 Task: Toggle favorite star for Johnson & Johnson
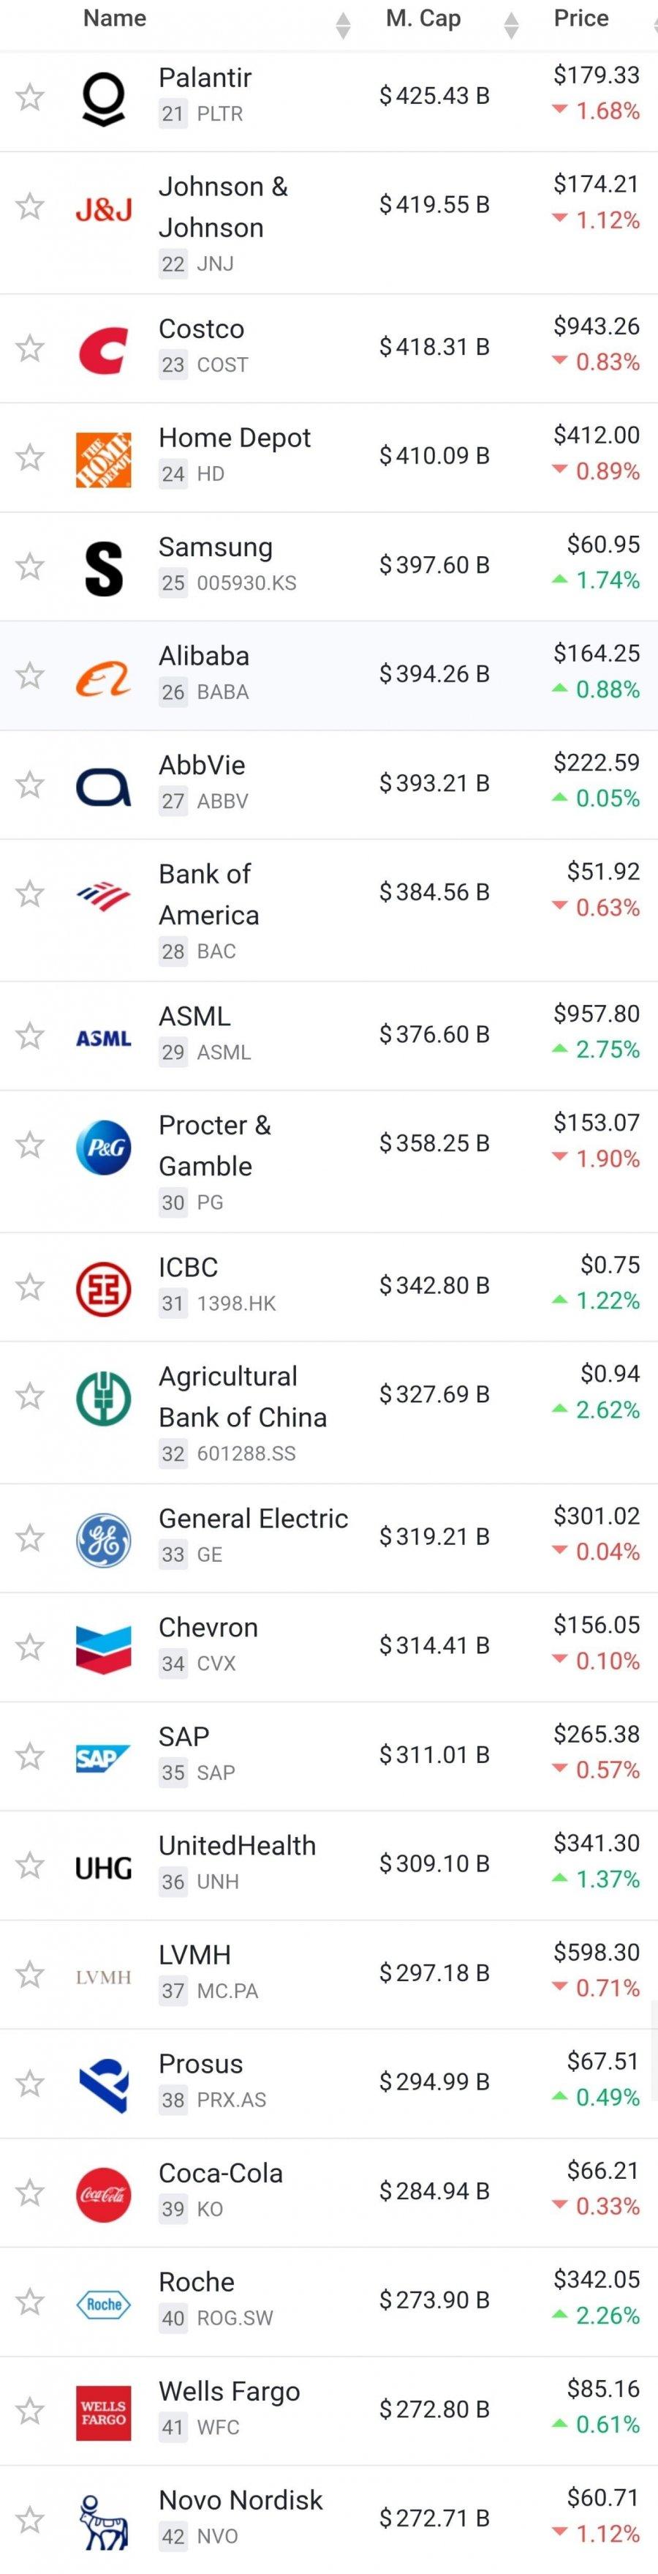coord(30,207)
